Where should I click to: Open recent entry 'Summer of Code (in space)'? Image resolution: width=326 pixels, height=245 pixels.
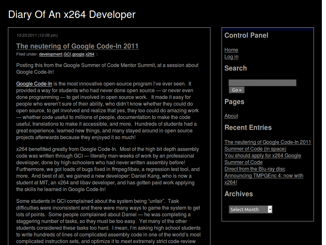click(255, 149)
